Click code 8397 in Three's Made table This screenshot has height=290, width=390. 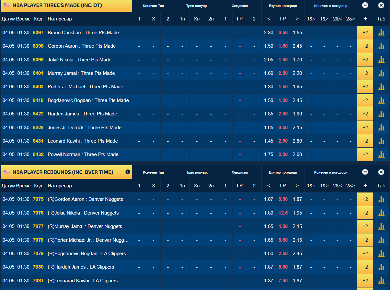click(38, 33)
